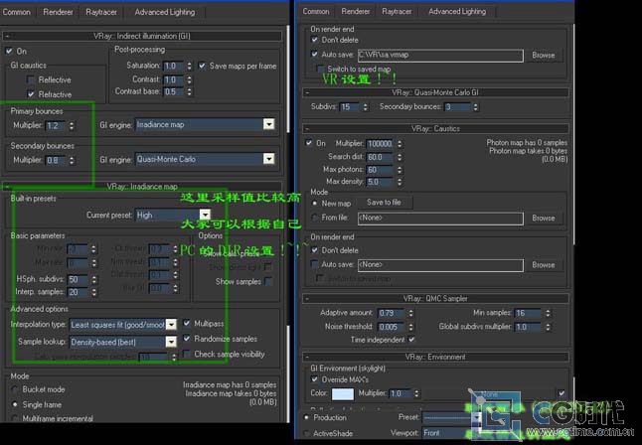Click the Save to file button
This screenshot has height=445, width=642.
(x=383, y=202)
